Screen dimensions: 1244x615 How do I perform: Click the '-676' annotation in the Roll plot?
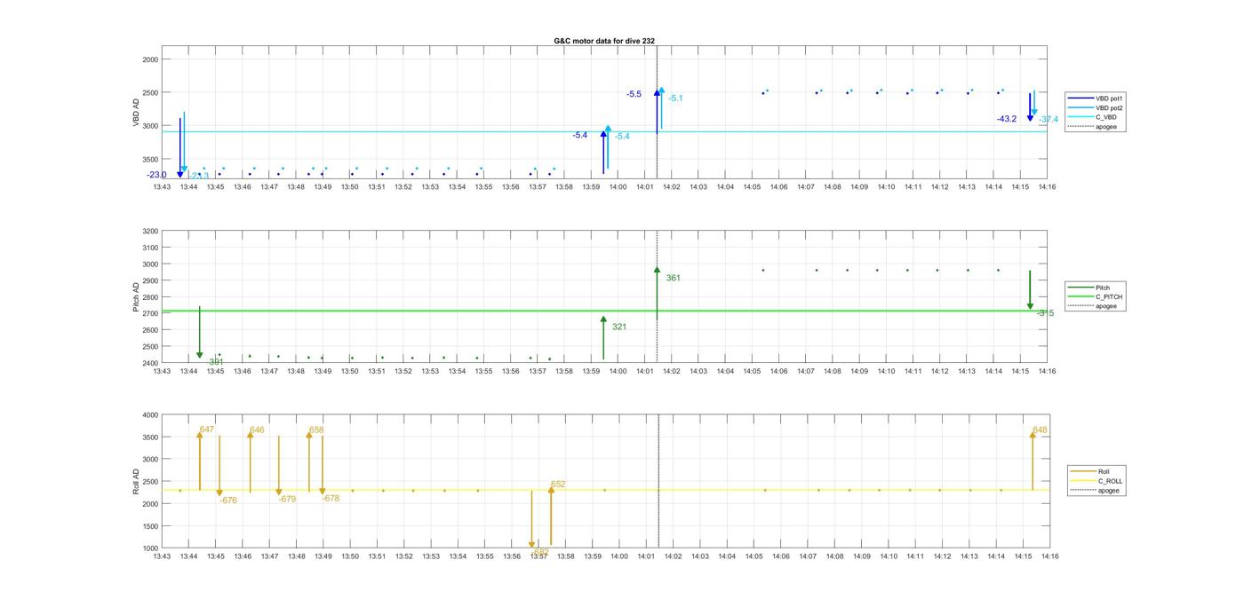[x=228, y=501]
